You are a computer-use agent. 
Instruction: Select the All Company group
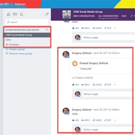12,44
